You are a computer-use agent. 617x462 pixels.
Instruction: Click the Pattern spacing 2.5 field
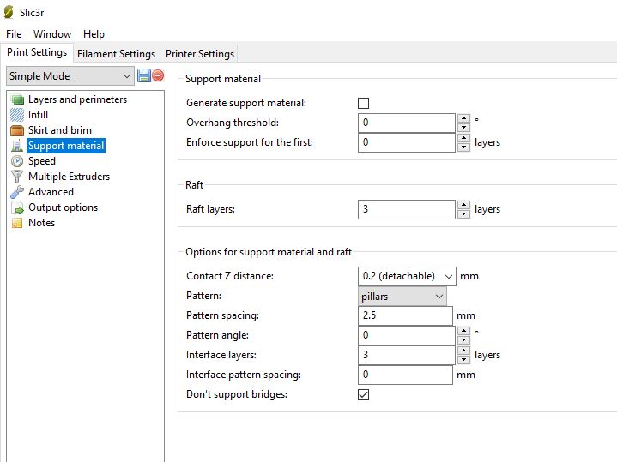click(x=405, y=315)
